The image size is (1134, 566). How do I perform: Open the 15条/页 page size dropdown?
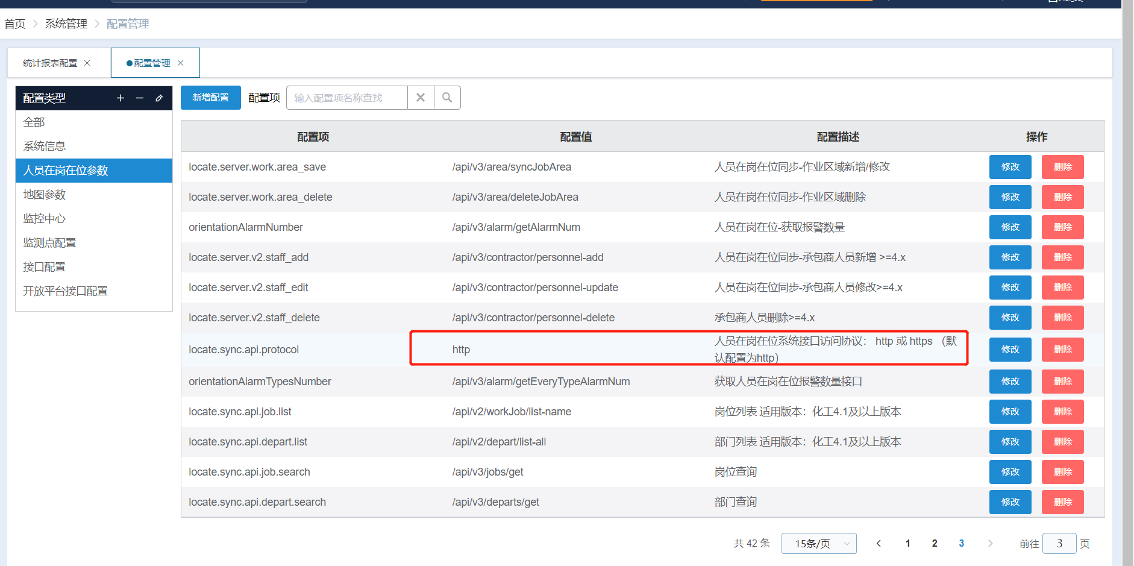(x=819, y=543)
